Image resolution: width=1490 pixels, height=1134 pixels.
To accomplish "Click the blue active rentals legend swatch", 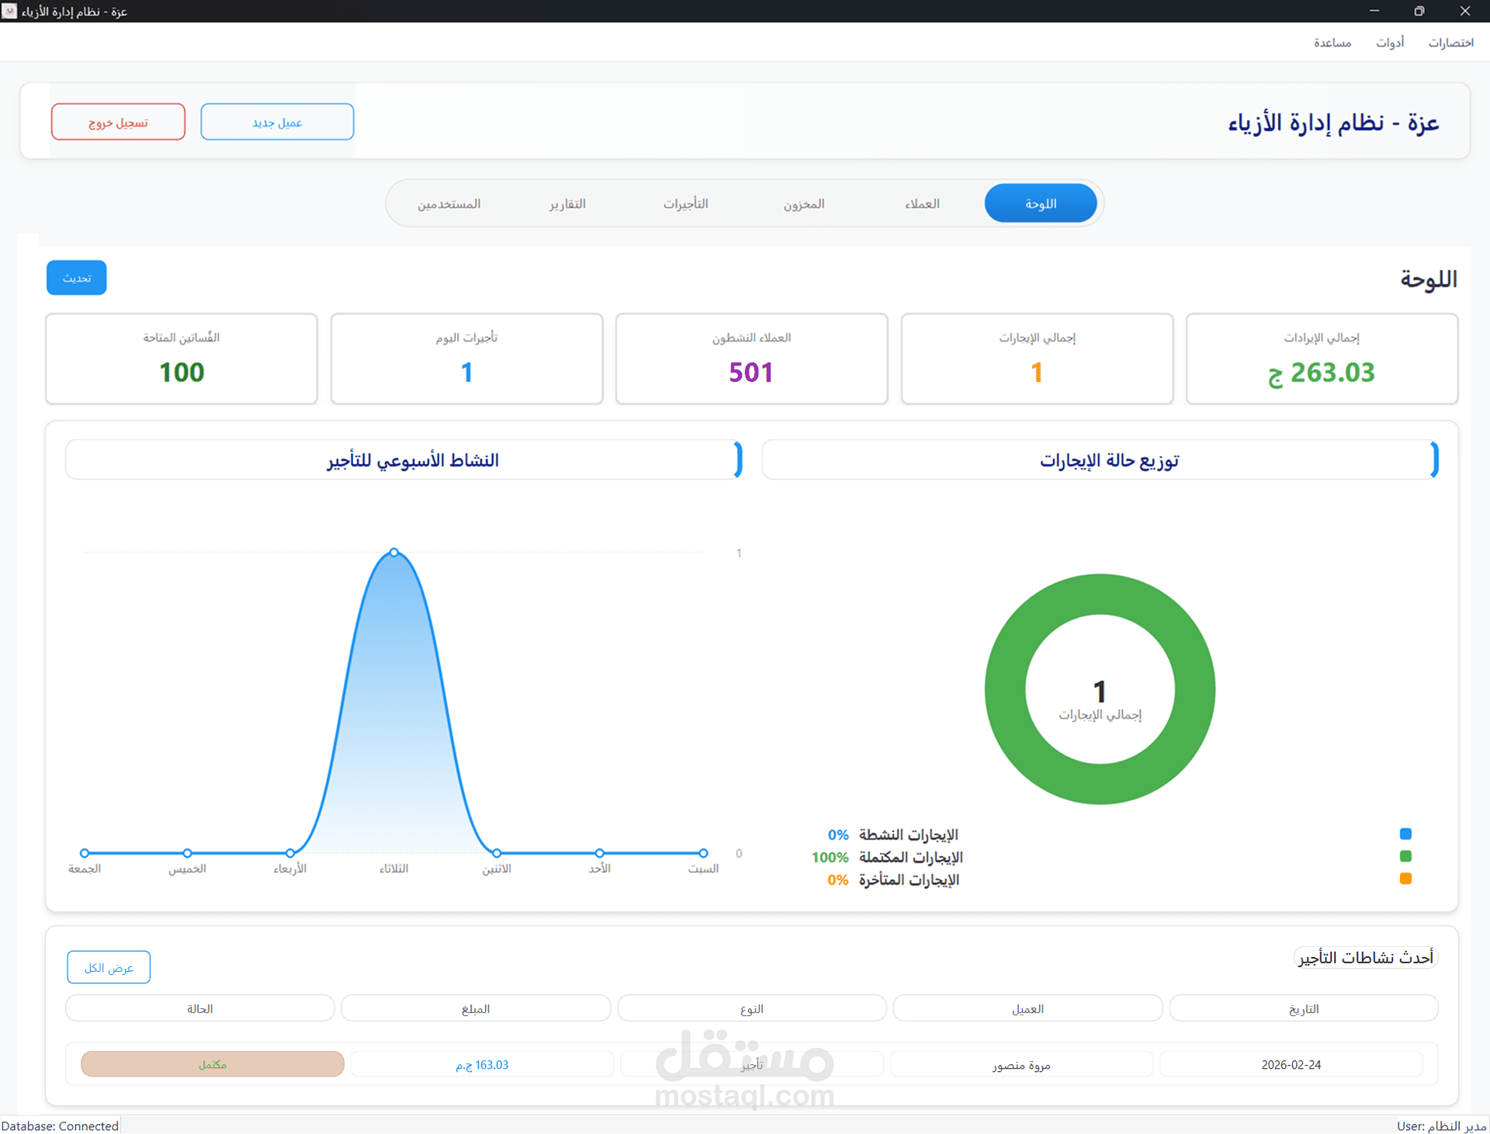I will [1405, 834].
